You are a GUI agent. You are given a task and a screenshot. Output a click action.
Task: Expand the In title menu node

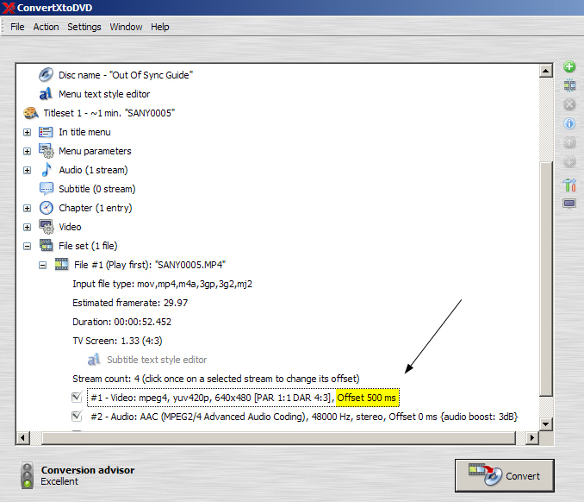(28, 132)
